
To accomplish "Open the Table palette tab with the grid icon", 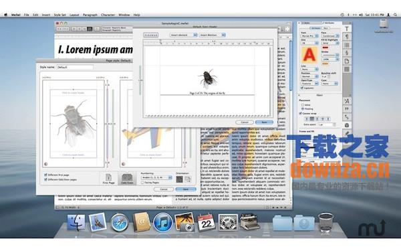I will click(347, 69).
